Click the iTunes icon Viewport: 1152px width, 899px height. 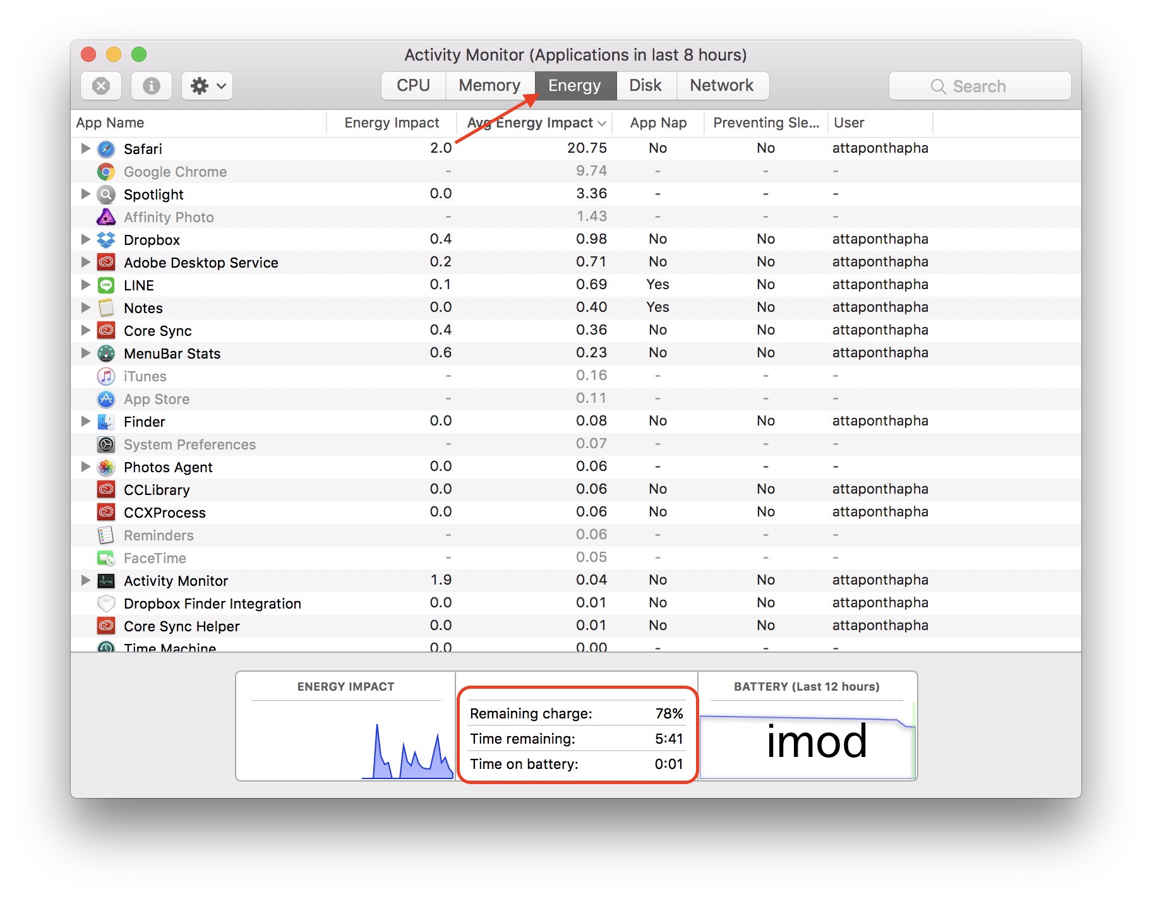point(105,376)
